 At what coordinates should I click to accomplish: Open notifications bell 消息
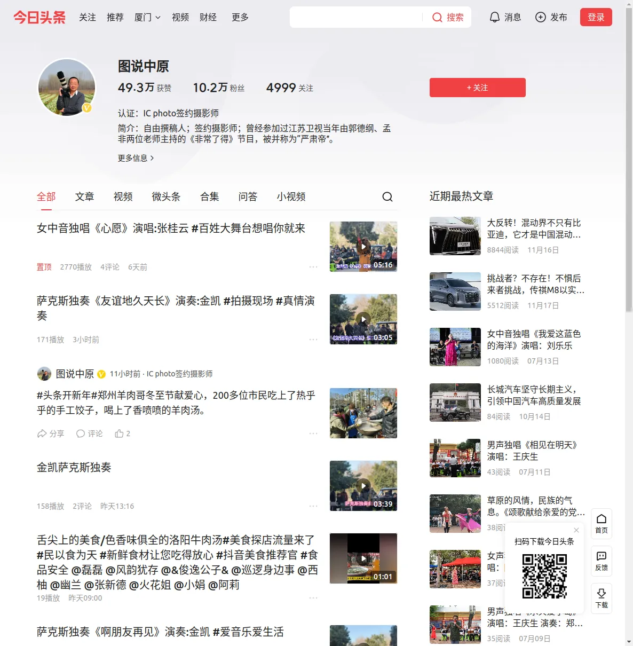(505, 17)
